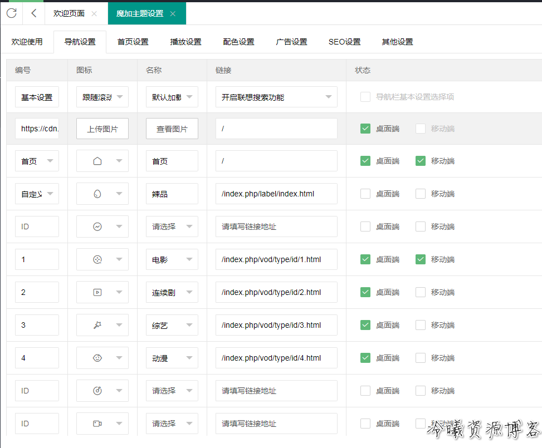This screenshot has height=448, width=542.
Task: Click the 辣品 name field
Action: tap(172, 194)
